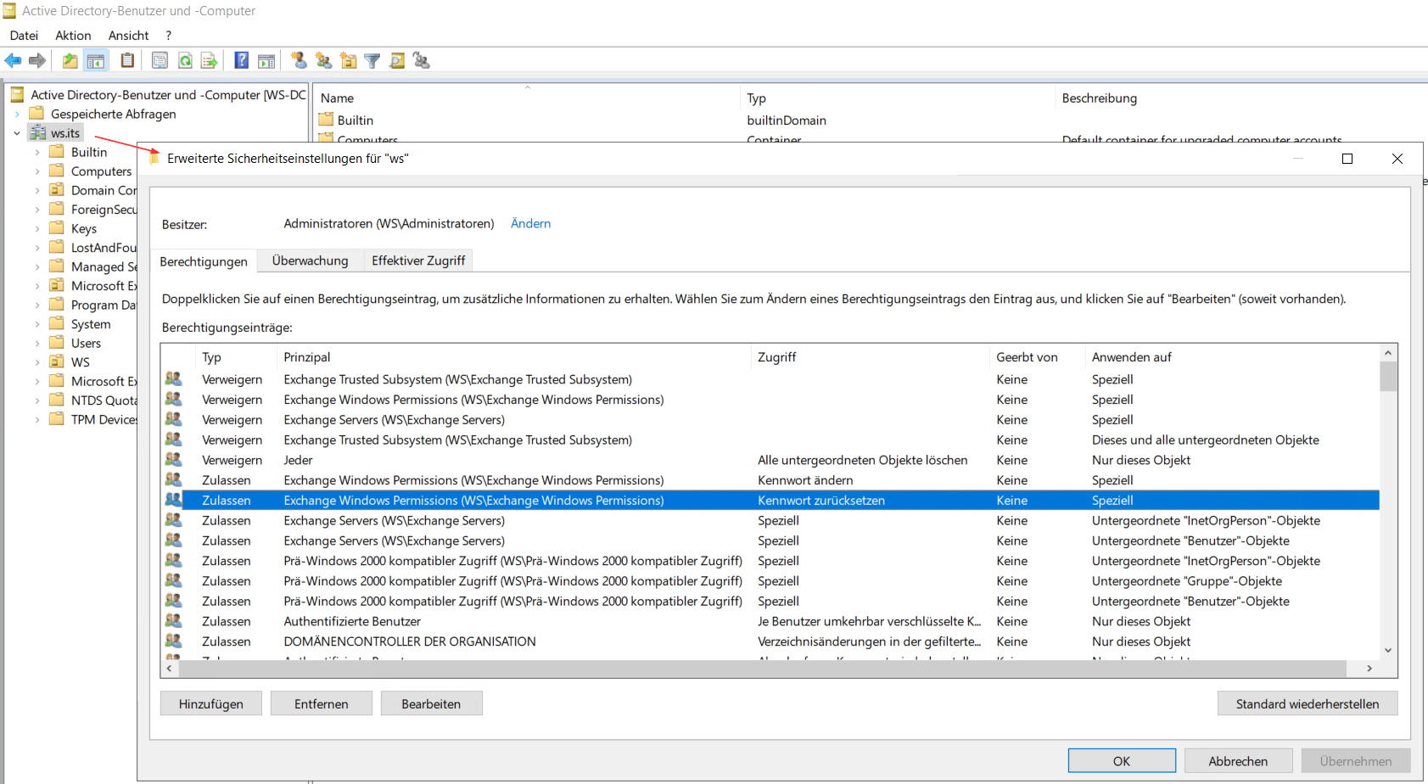
Task: Click the blue Back arrow in toolbar
Action: click(x=13, y=60)
